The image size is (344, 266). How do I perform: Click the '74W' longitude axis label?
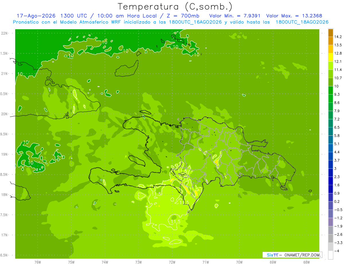tap(105, 262)
